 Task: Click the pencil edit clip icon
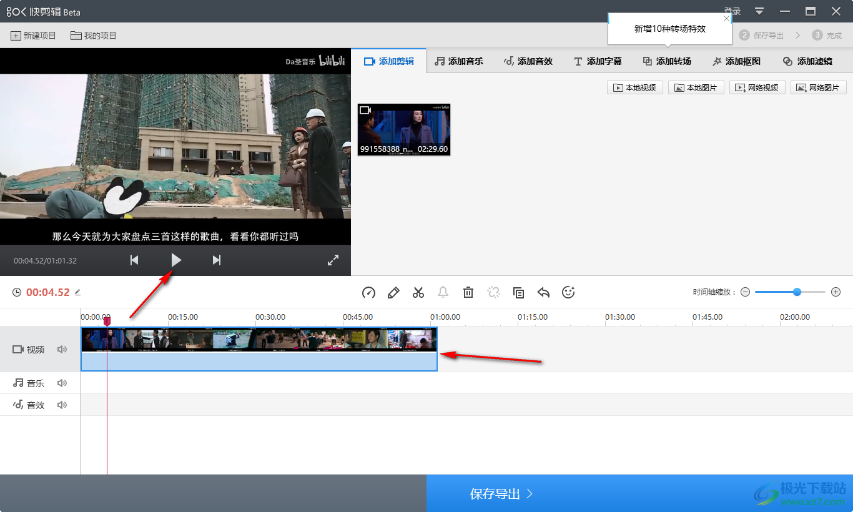tap(393, 292)
